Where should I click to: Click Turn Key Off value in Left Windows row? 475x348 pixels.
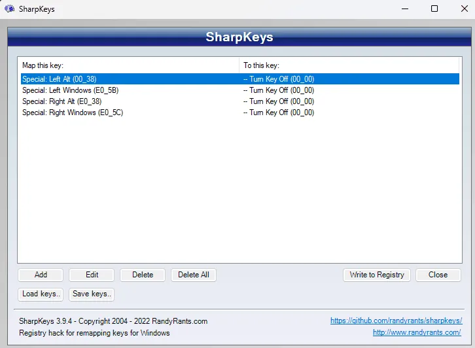(279, 90)
